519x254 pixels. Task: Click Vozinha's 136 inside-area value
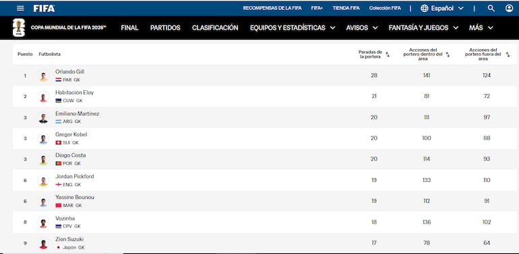coord(427,222)
